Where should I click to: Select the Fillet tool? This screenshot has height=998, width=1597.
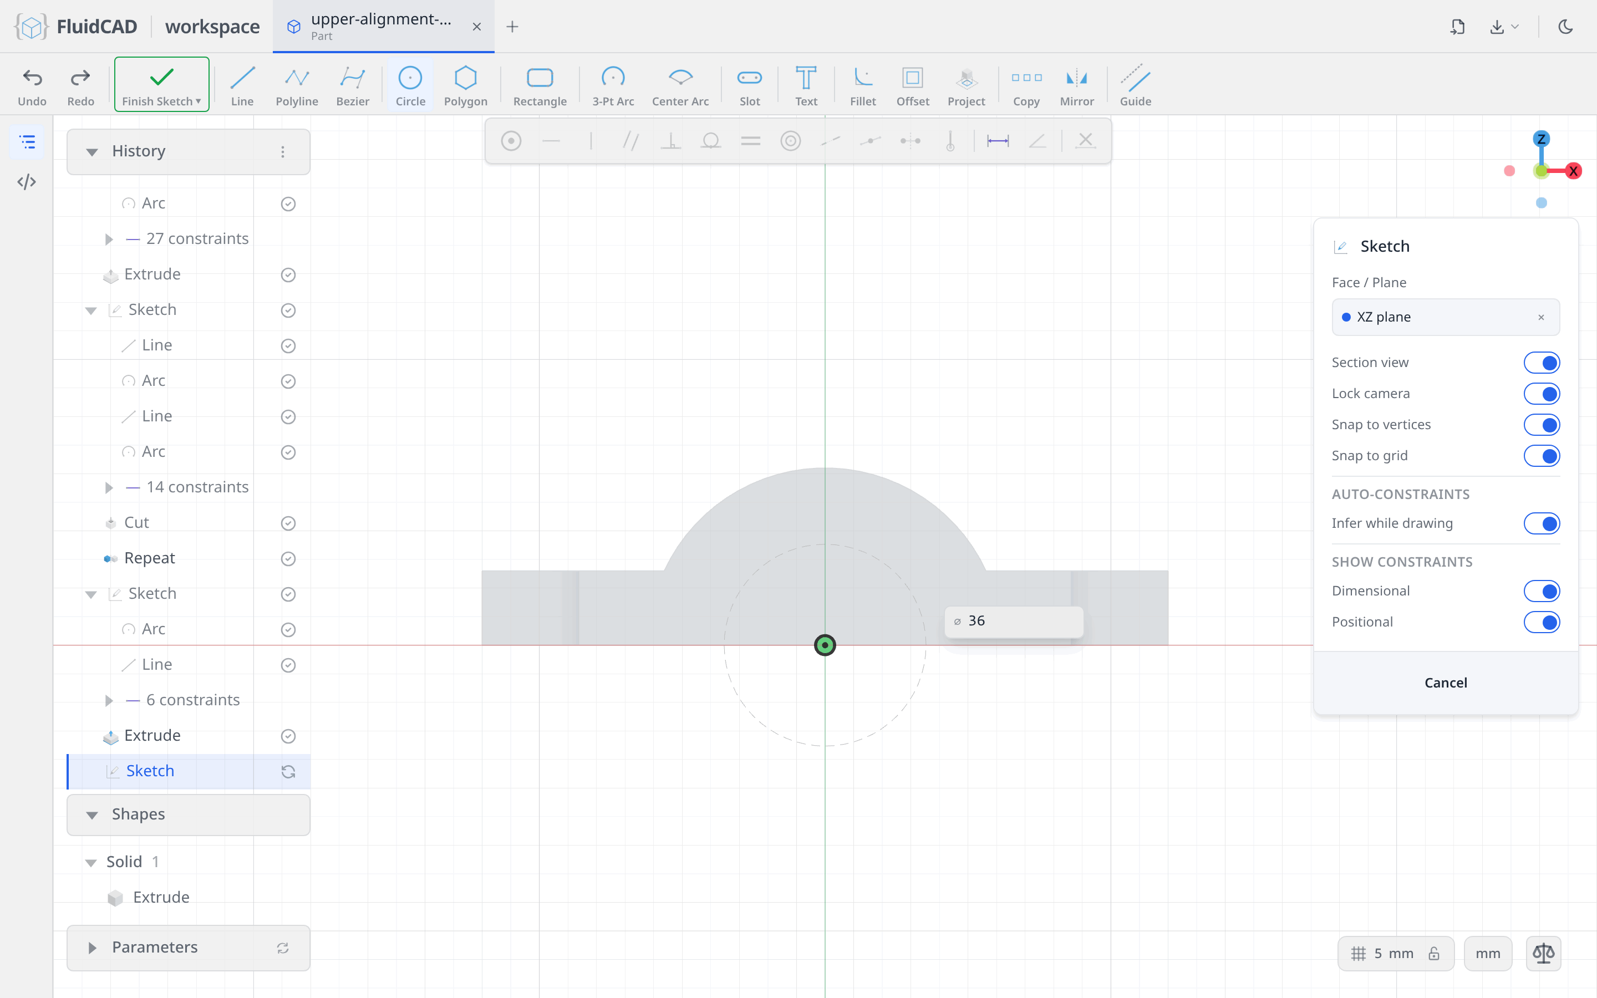click(862, 86)
